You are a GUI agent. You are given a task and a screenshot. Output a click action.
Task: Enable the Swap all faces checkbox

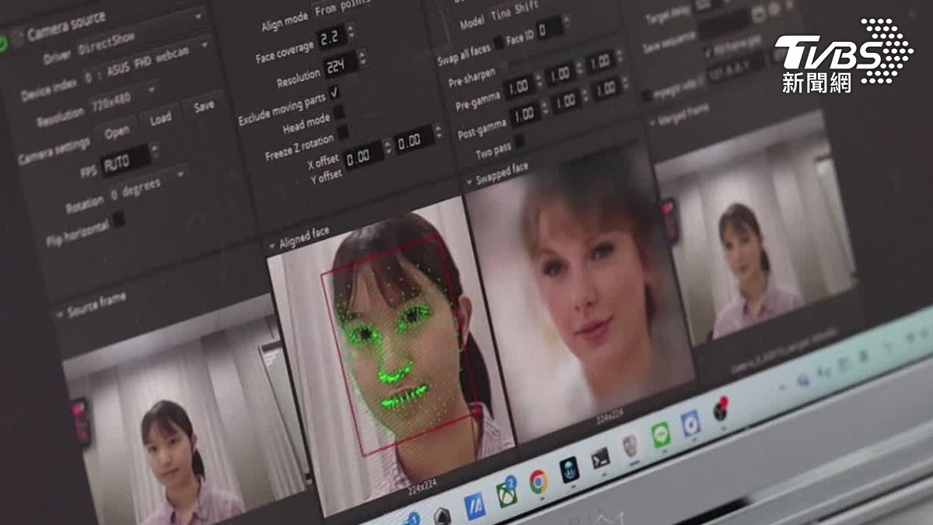(x=498, y=43)
